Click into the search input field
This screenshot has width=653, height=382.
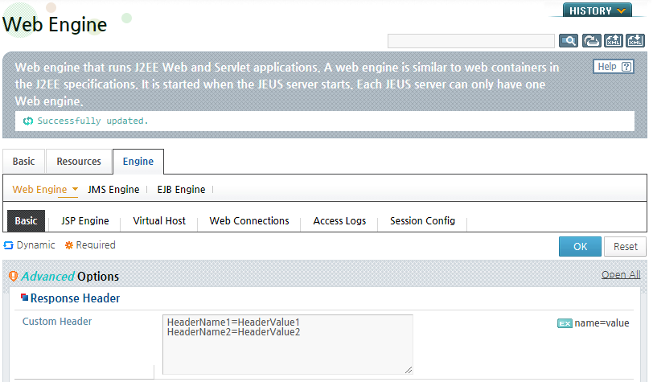(471, 41)
